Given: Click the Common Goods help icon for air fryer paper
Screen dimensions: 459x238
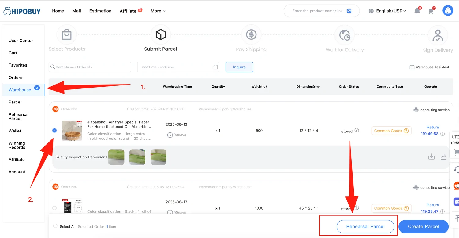Looking at the screenshot, I should [x=406, y=131].
